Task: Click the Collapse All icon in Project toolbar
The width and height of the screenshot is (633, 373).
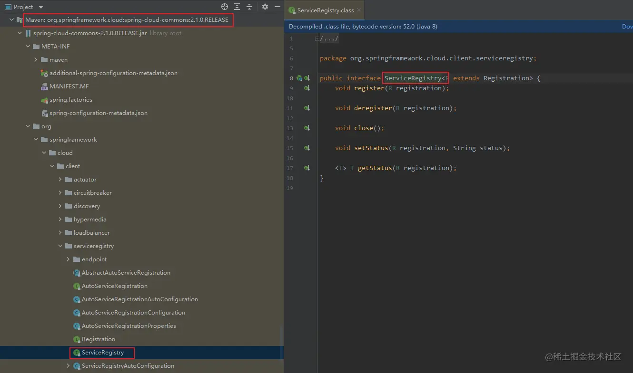Action: pyautogui.click(x=249, y=7)
